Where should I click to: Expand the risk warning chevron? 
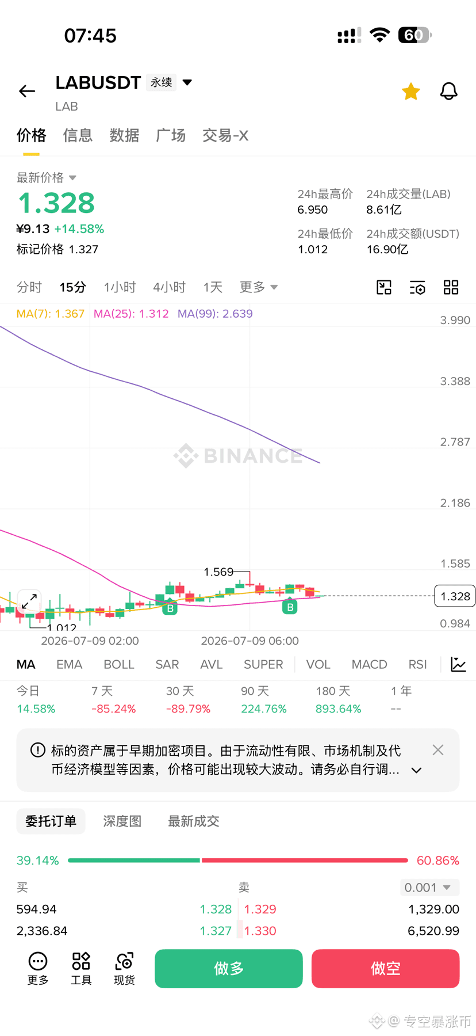(417, 770)
